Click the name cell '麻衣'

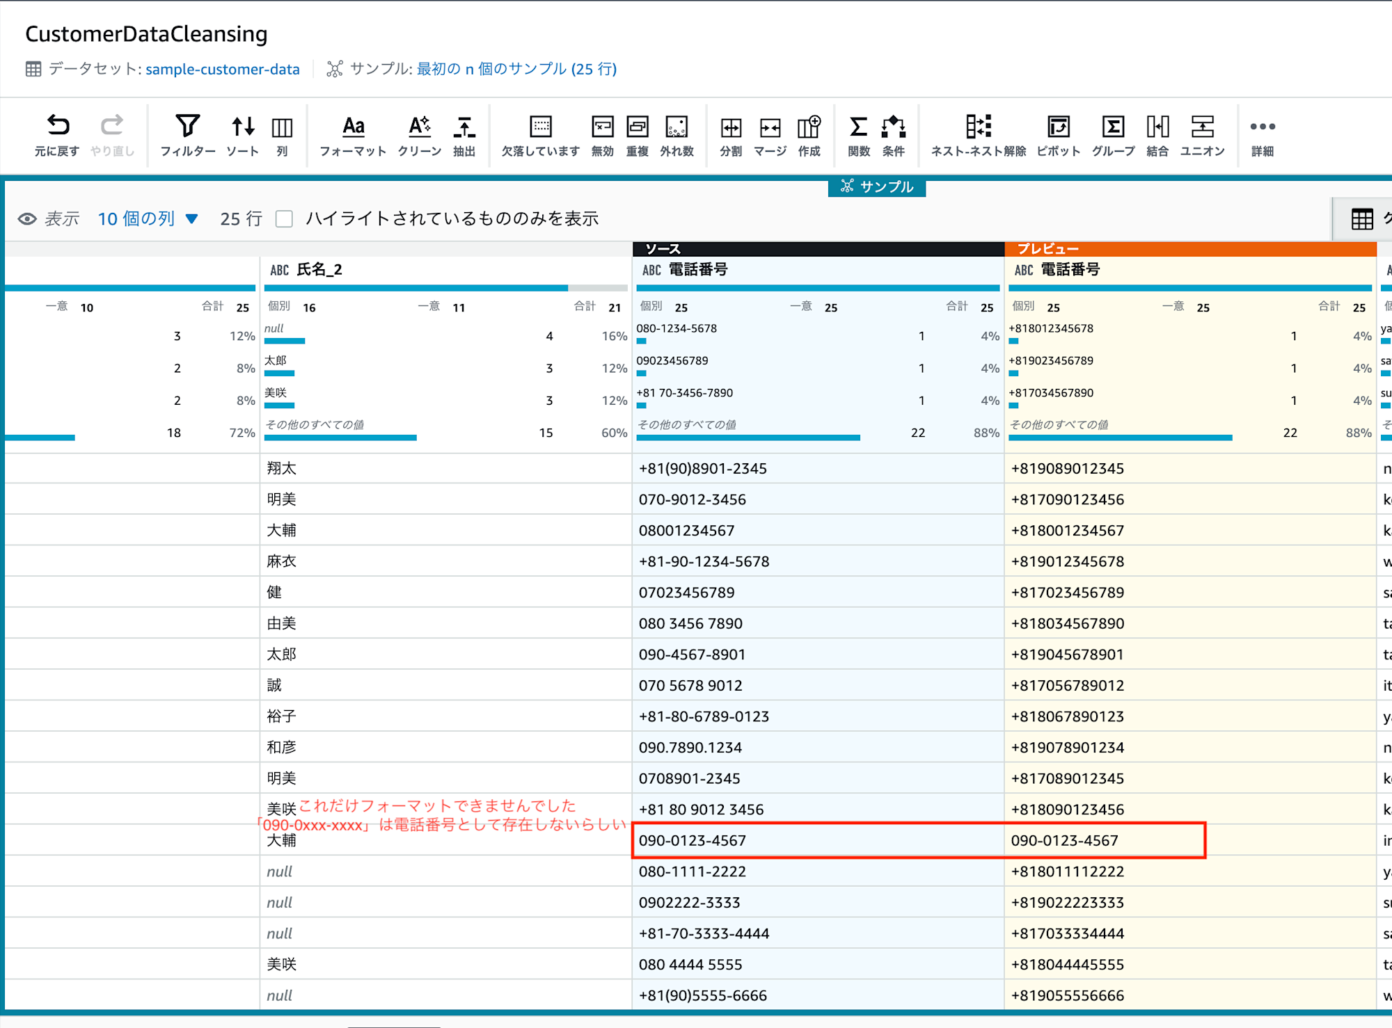click(x=445, y=561)
